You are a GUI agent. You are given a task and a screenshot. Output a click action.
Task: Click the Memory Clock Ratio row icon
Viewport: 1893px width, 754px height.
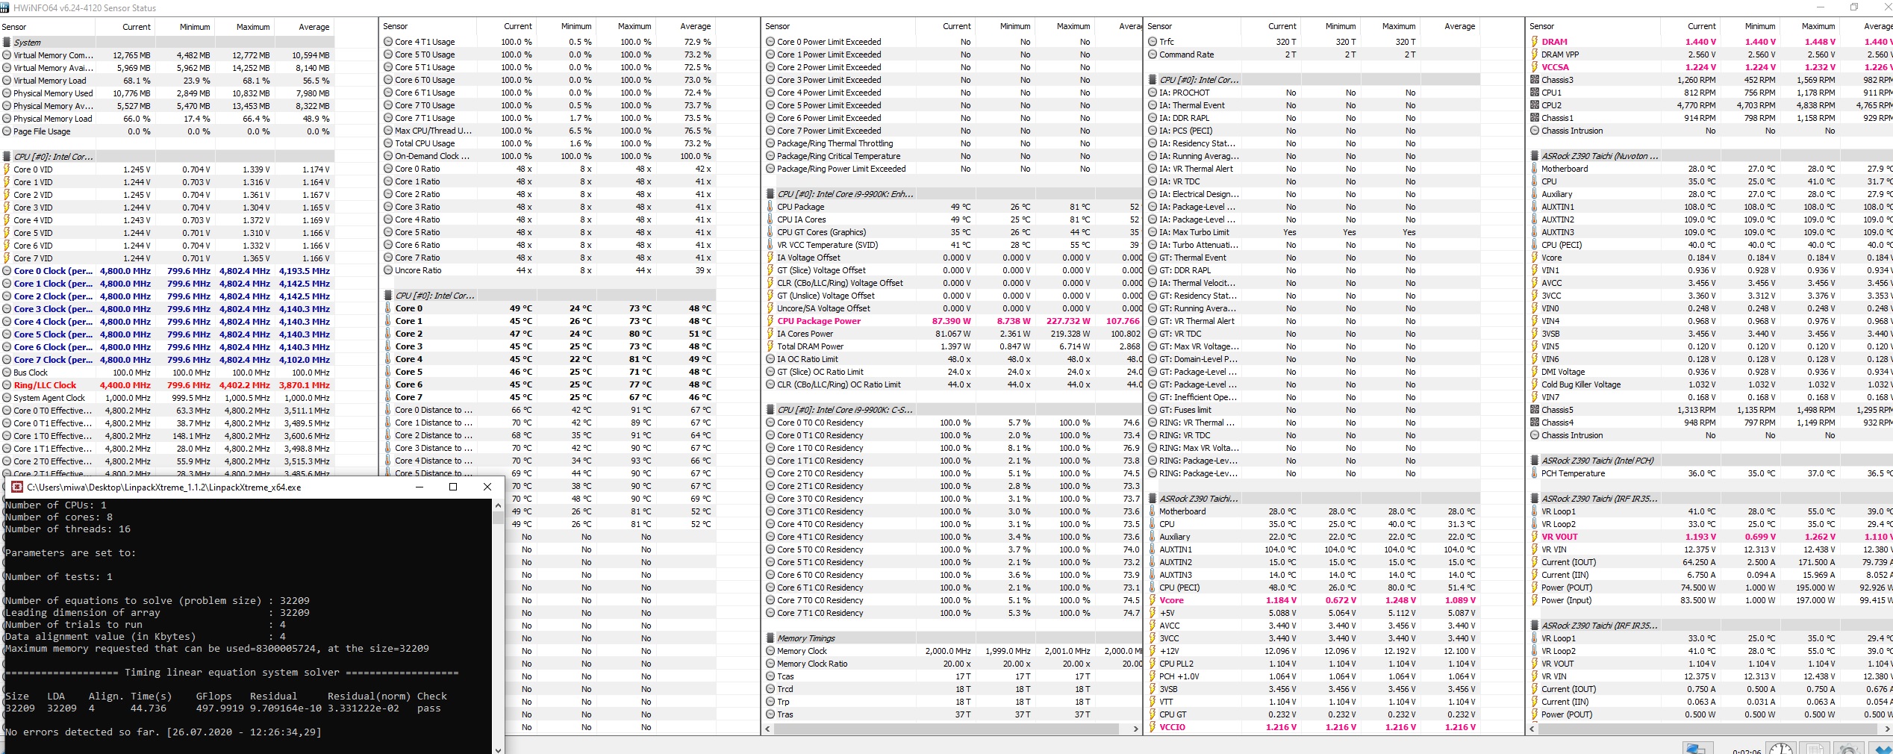[770, 664]
